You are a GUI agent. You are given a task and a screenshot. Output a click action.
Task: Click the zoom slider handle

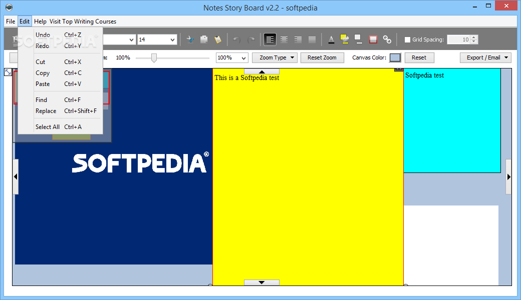(x=154, y=58)
